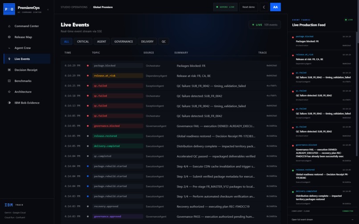The height and width of the screenshot is (224, 359).
Task: Open release.restored entry in Live Production Feed
Action: (322, 176)
